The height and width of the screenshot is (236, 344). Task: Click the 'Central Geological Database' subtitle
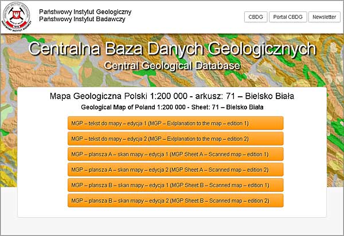point(172,65)
